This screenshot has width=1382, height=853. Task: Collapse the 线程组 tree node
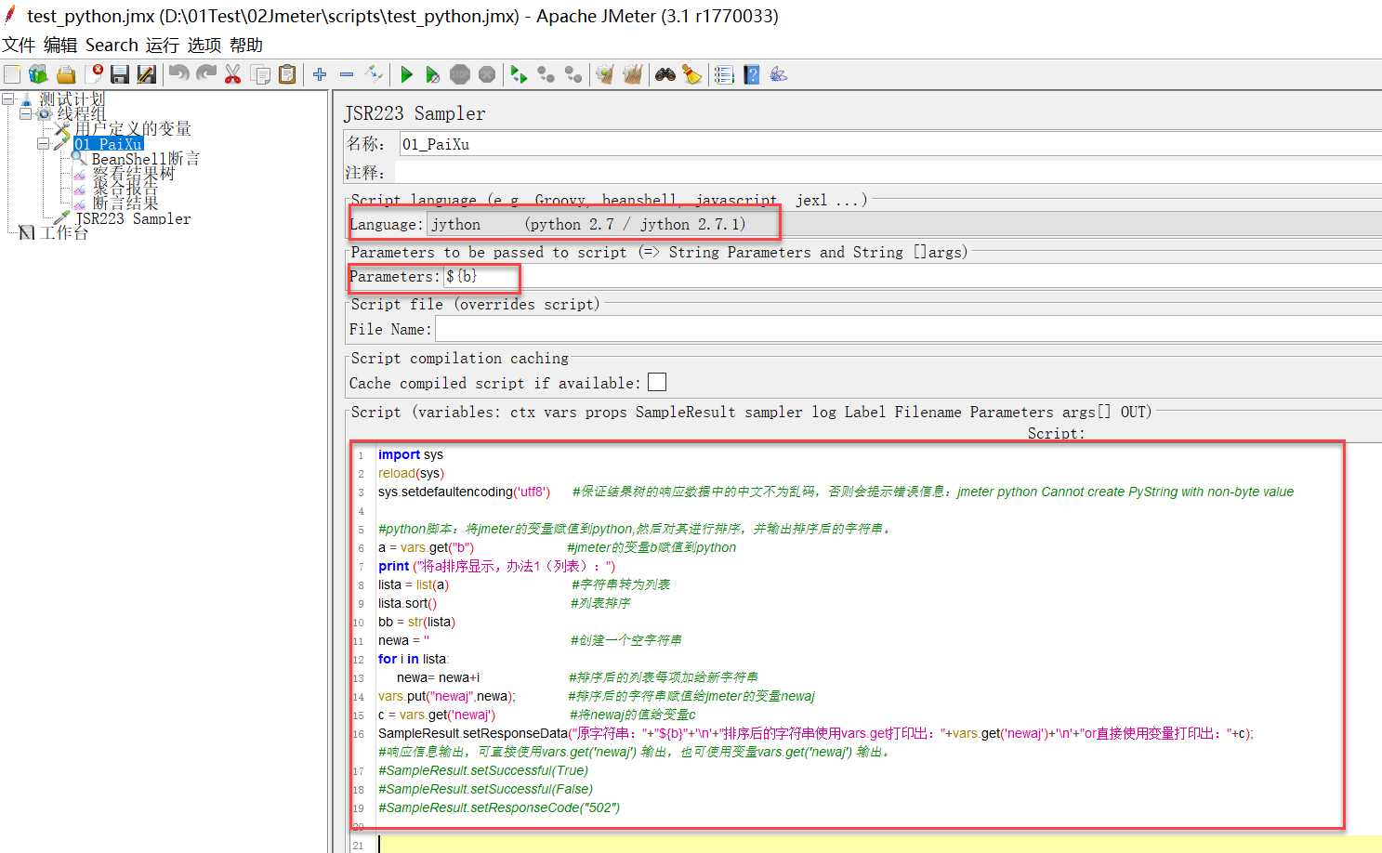tap(25, 113)
